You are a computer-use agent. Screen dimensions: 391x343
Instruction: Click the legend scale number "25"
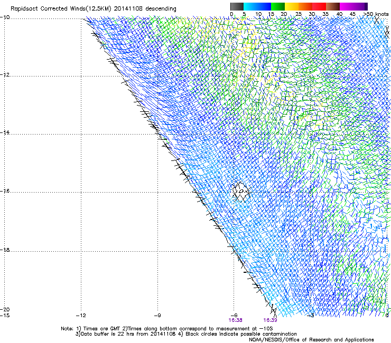click(x=298, y=14)
